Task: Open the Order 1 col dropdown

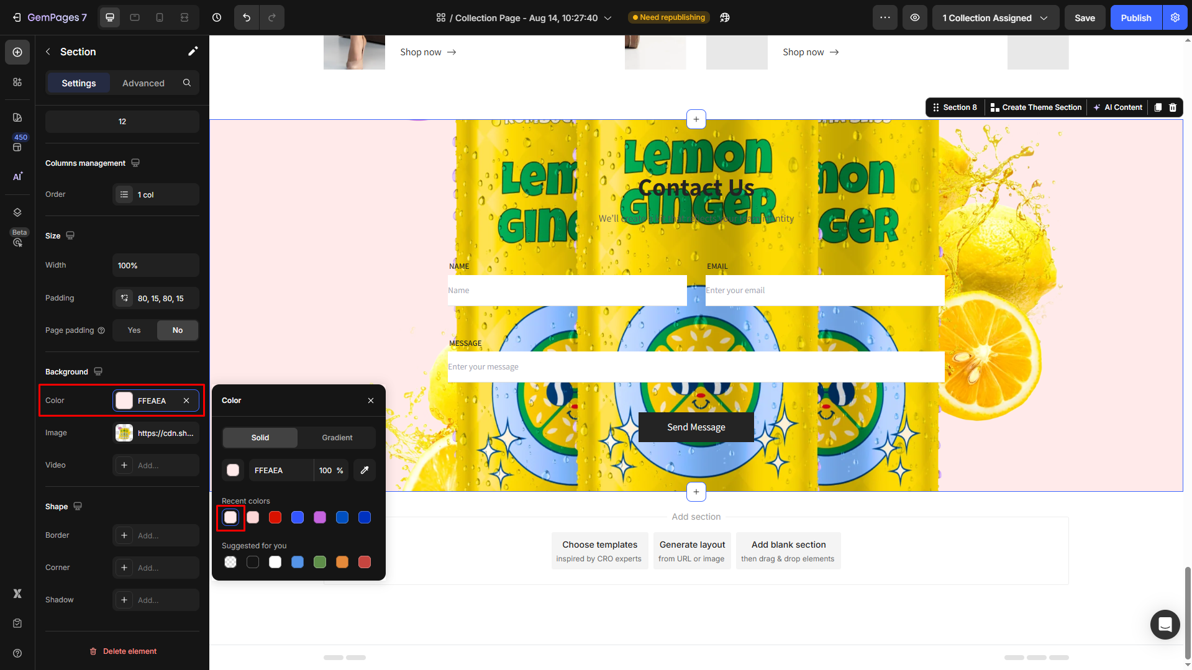Action: tap(156, 194)
